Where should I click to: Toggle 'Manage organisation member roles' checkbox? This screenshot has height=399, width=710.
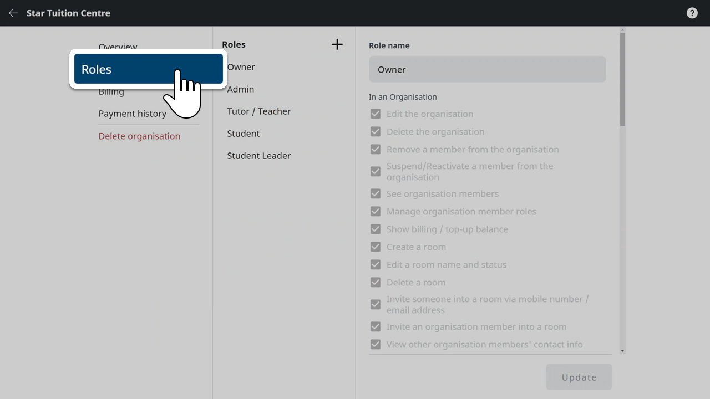376,212
